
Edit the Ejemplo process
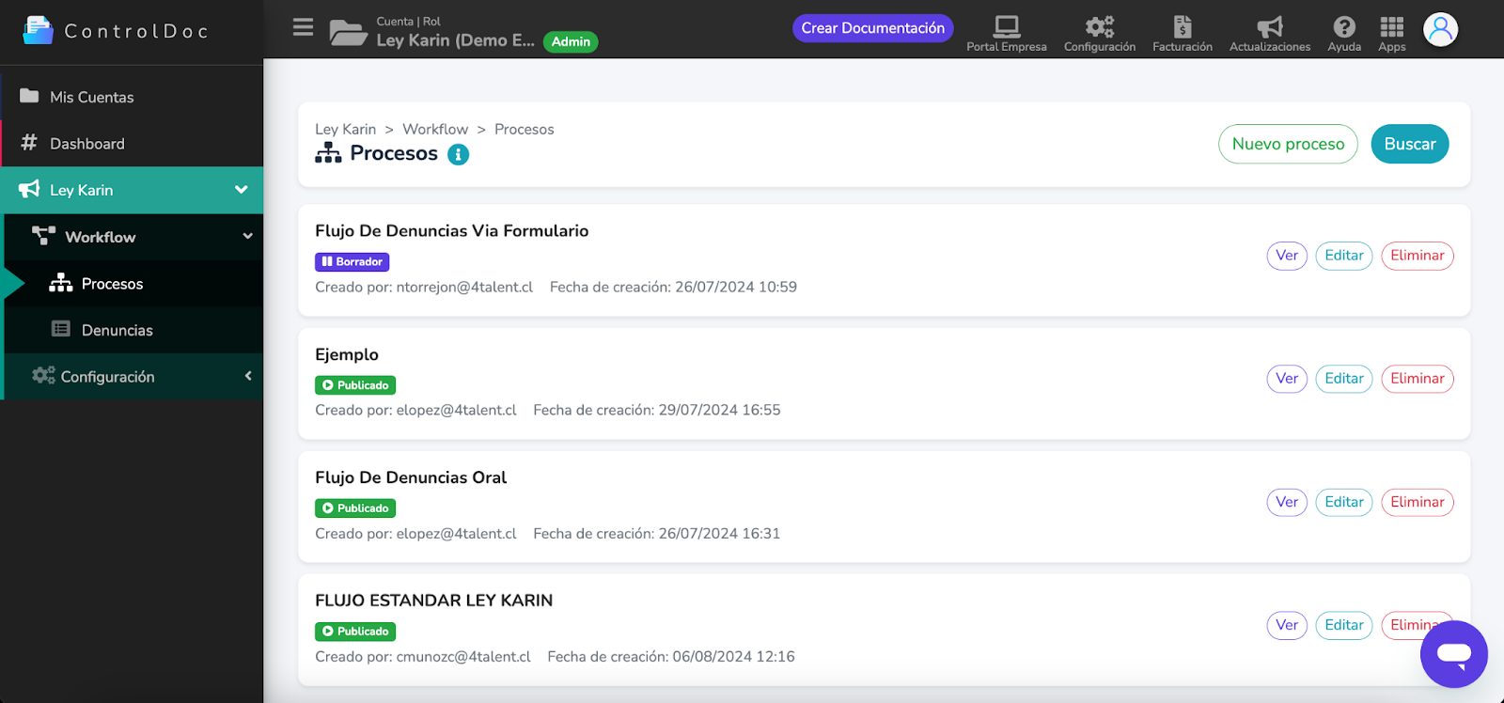click(x=1344, y=379)
